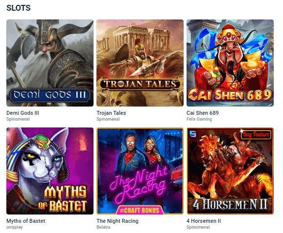The height and width of the screenshot is (233, 283).
Task: Click The Night Racing title text
Action: pos(117,221)
